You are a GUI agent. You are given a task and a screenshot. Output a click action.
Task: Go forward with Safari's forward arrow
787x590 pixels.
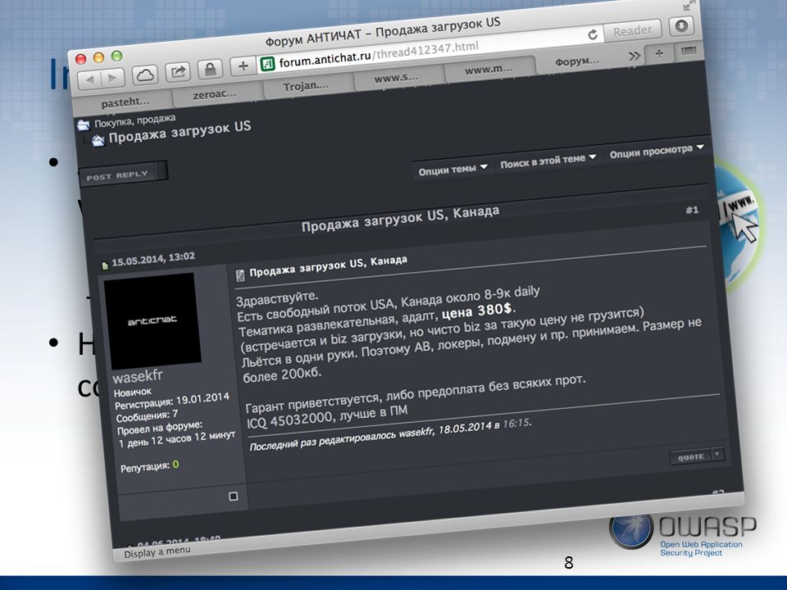point(113,77)
